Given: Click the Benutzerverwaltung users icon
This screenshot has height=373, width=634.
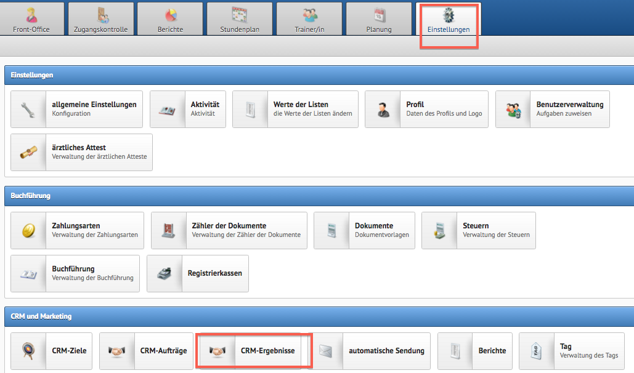Looking at the screenshot, I should [513, 110].
